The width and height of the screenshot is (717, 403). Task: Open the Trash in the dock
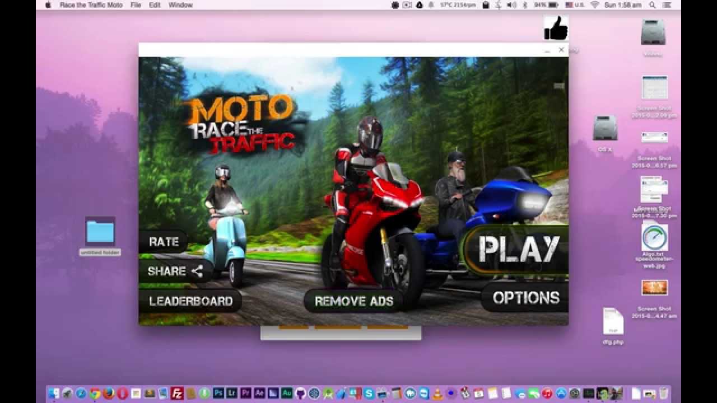(x=663, y=393)
